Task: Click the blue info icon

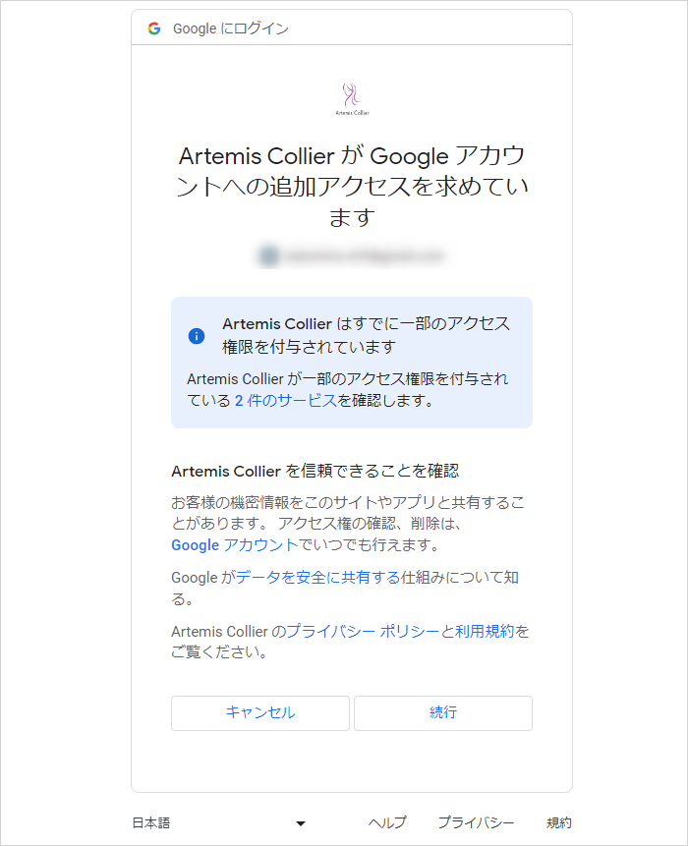Action: click(197, 335)
